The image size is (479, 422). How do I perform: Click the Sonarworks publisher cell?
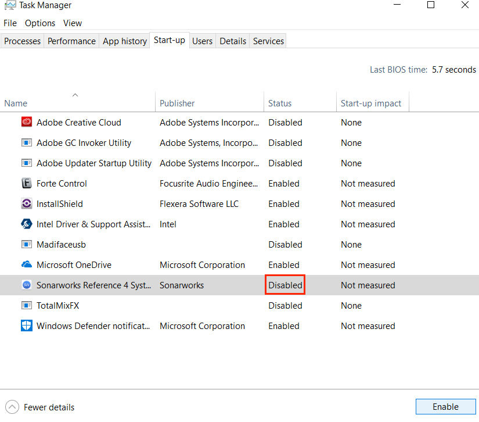tap(182, 285)
